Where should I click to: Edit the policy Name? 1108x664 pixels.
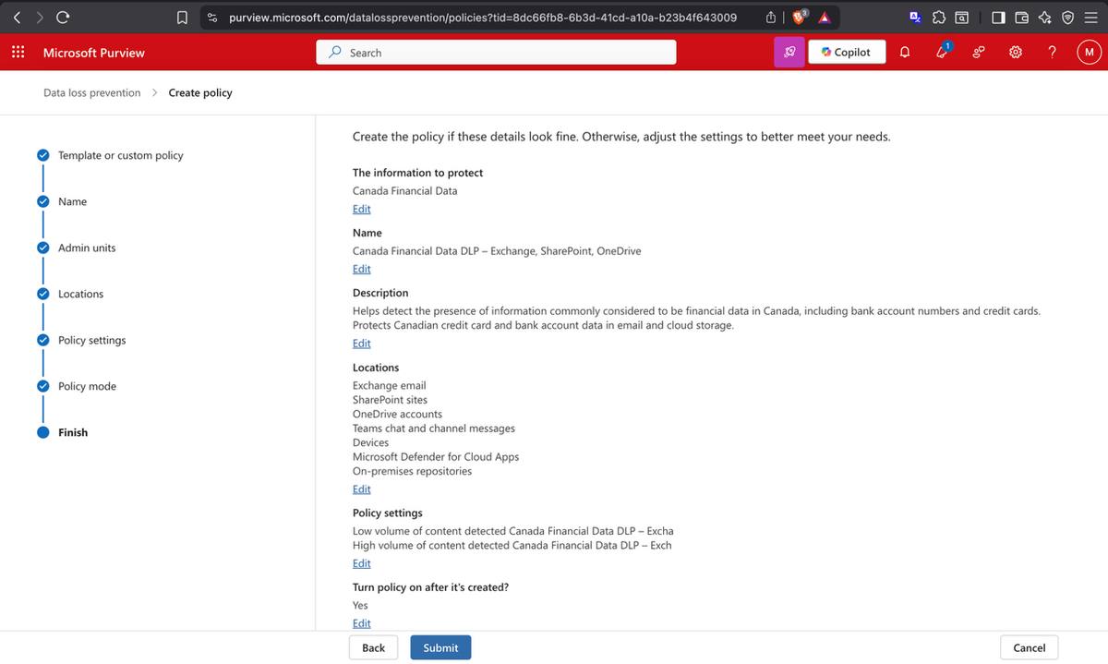(361, 269)
